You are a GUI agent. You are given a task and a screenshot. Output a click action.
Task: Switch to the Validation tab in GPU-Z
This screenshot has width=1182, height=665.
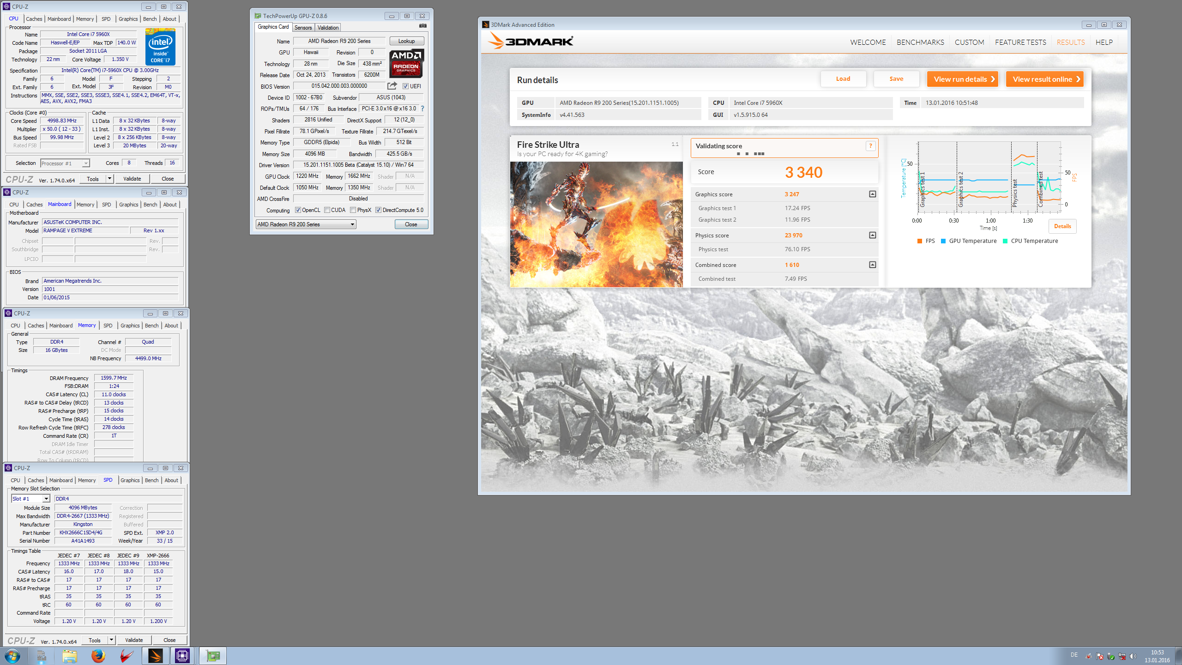click(x=328, y=28)
